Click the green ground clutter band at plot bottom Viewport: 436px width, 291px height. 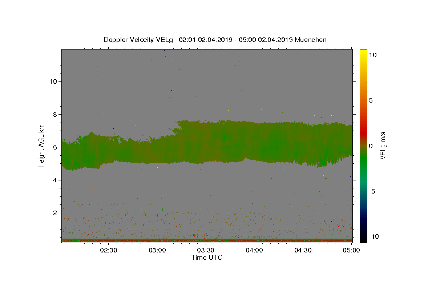(x=207, y=240)
